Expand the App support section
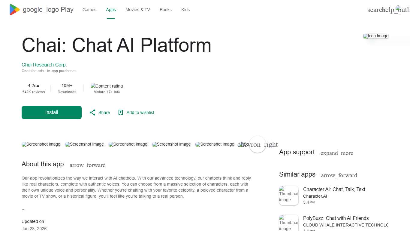 click(337, 153)
